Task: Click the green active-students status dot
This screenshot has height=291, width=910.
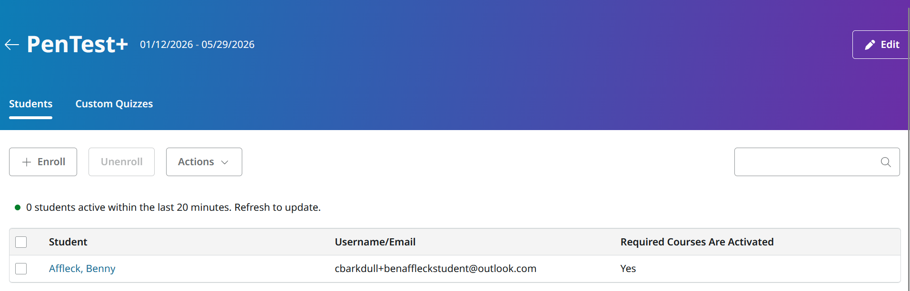Action: coord(18,207)
